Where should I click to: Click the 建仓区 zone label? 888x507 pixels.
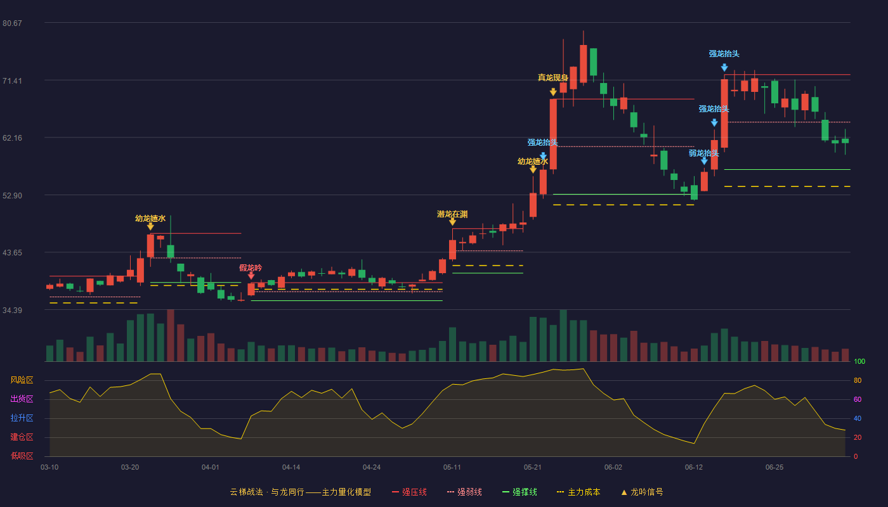[x=22, y=437]
